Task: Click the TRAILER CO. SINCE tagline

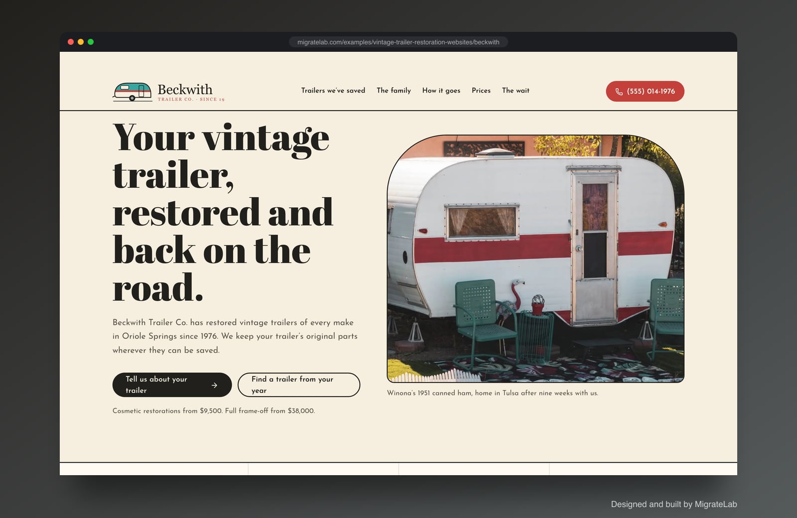Action: click(191, 99)
